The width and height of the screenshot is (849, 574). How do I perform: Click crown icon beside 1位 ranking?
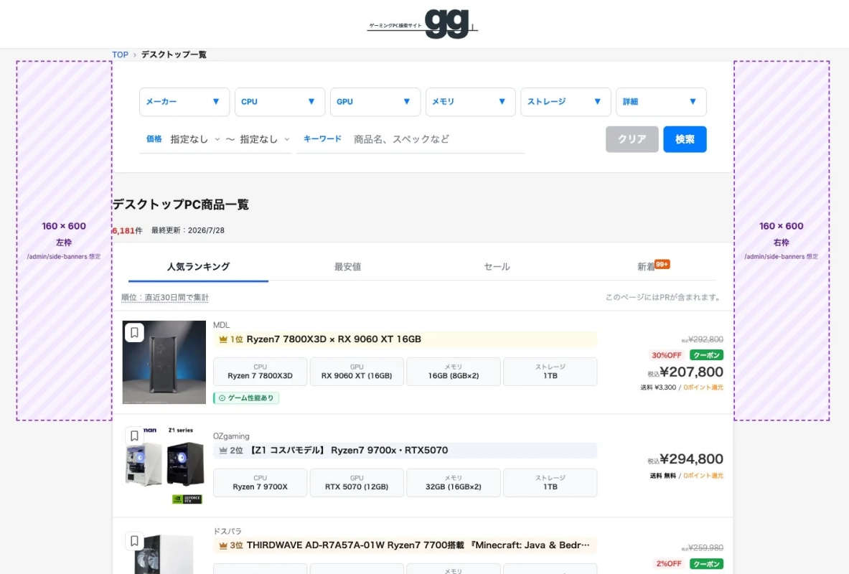tap(222, 339)
